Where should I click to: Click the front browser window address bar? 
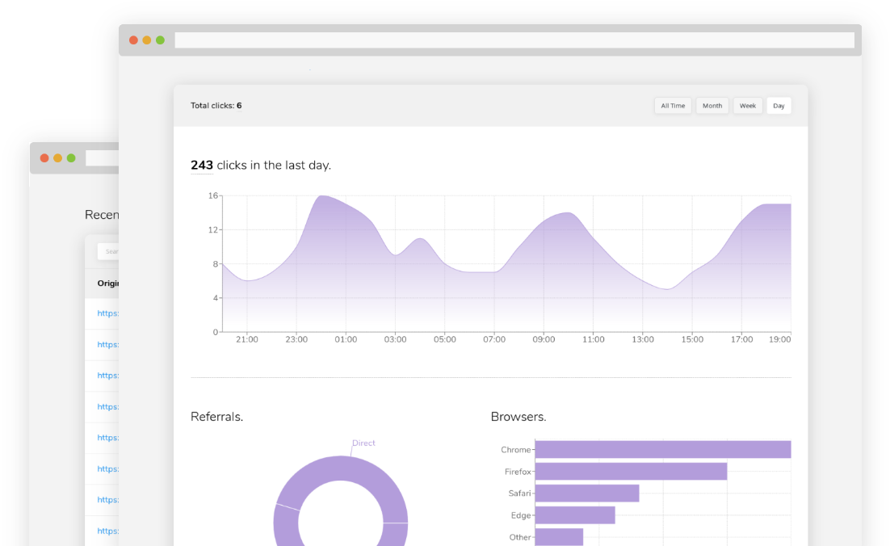514,40
